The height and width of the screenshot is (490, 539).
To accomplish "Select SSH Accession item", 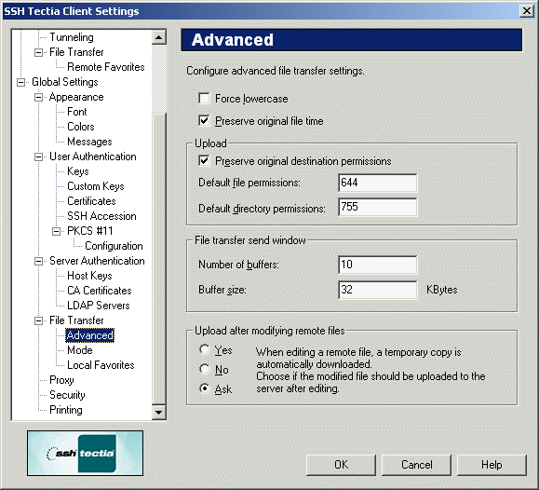I will [101, 216].
